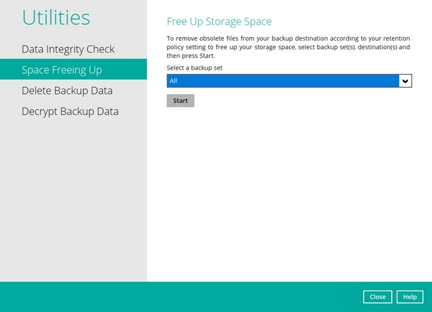Open the Decrypt Backup Data page
432x312 pixels.
[x=70, y=112]
